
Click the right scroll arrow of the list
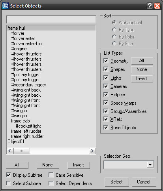[x=92, y=151]
